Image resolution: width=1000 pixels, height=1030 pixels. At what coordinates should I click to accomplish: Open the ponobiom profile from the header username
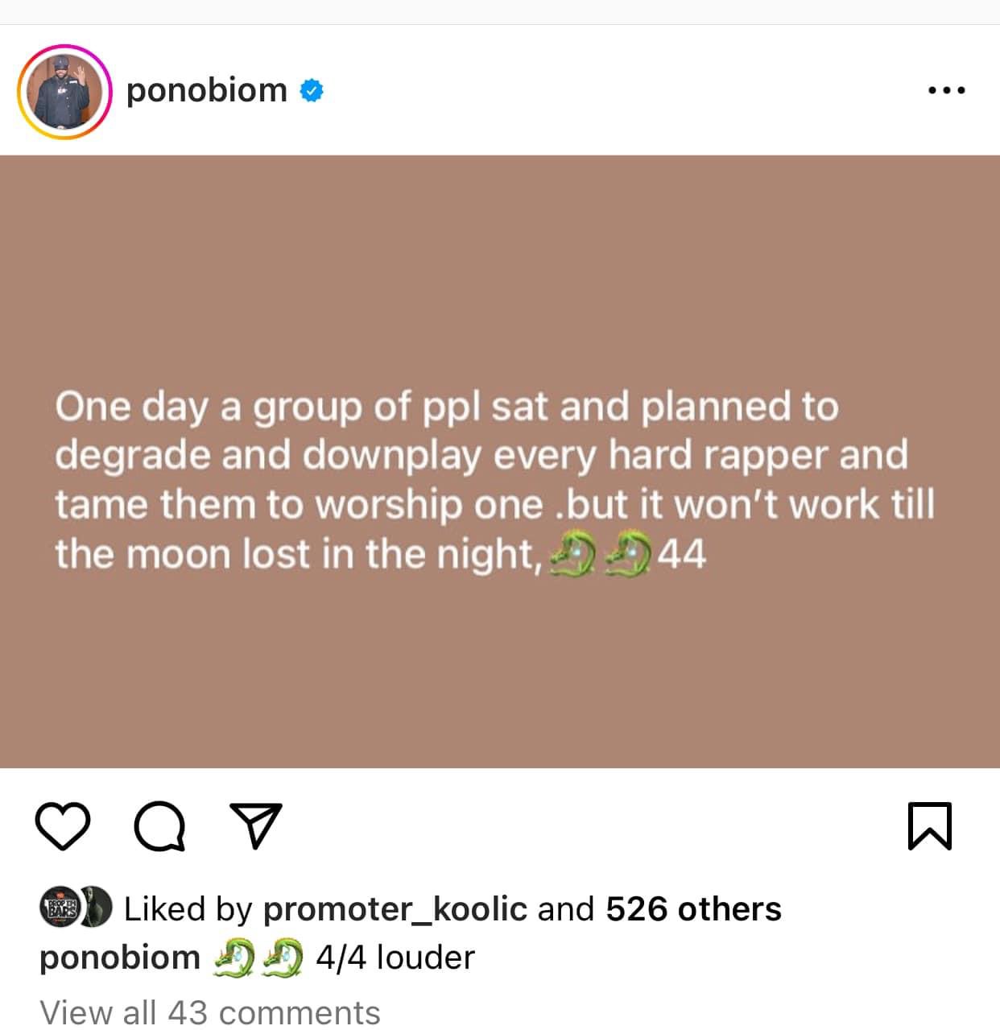coord(207,91)
